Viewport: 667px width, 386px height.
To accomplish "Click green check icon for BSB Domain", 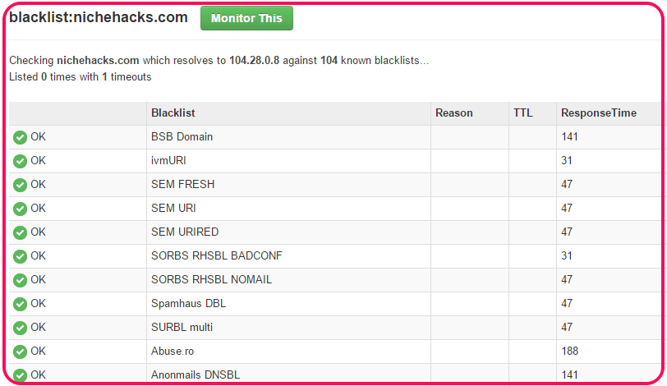I will [20, 137].
